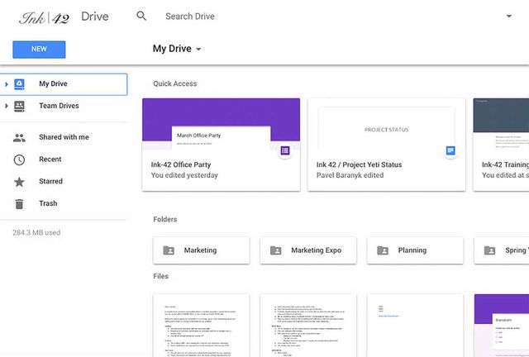Open the search options dropdown arrow
The height and width of the screenshot is (357, 529).
509,16
